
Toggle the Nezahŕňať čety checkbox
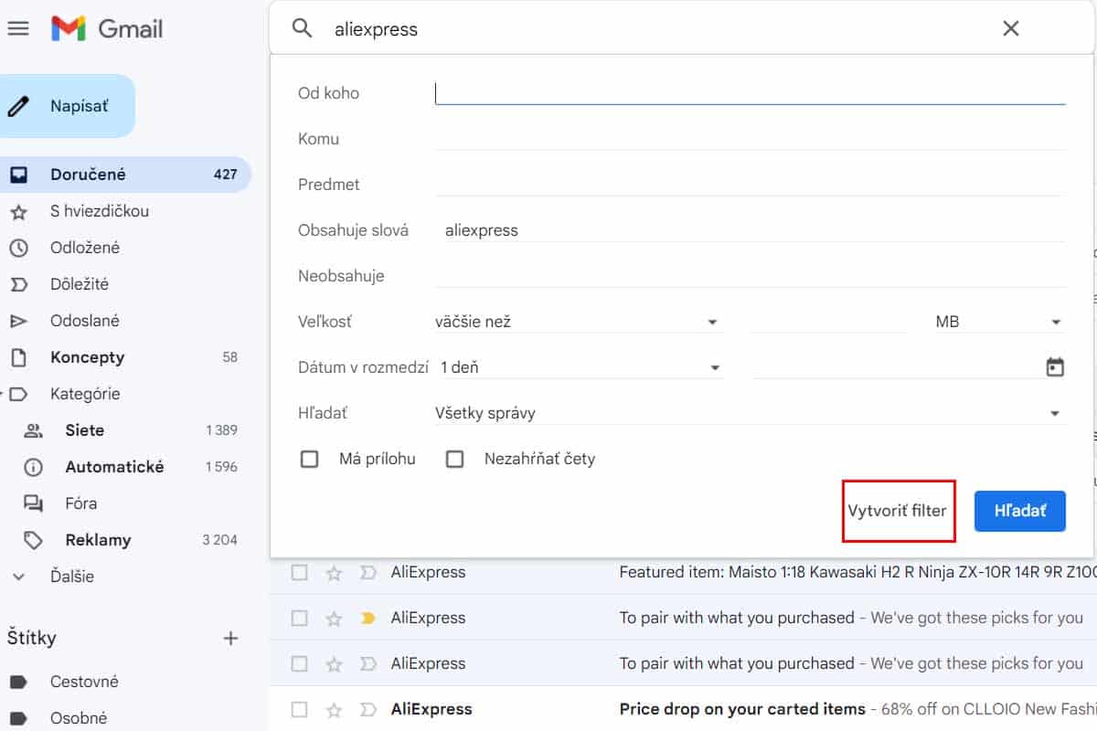point(454,459)
